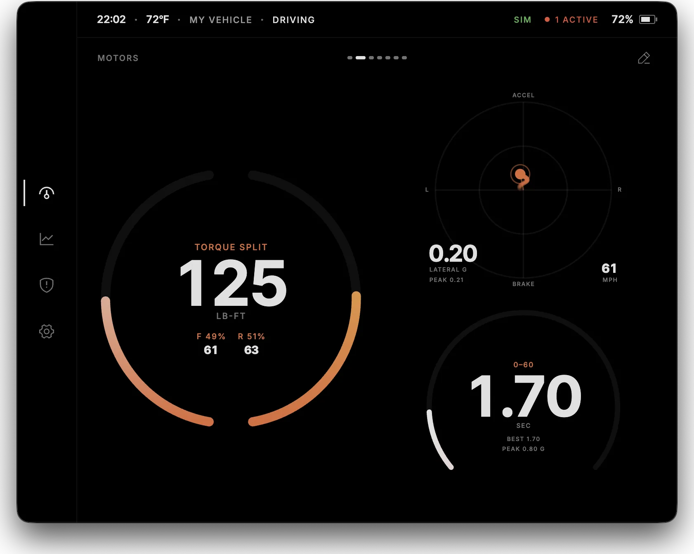The height and width of the screenshot is (554, 694).
Task: Click the pencil edit layout icon
Action: coord(644,58)
